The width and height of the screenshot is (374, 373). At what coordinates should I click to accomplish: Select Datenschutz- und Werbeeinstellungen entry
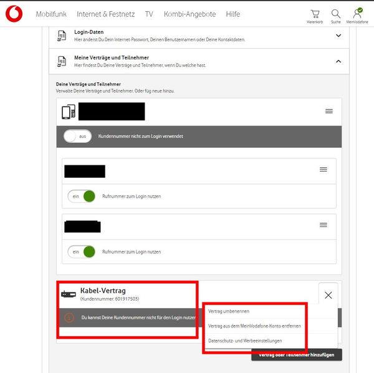245,341
